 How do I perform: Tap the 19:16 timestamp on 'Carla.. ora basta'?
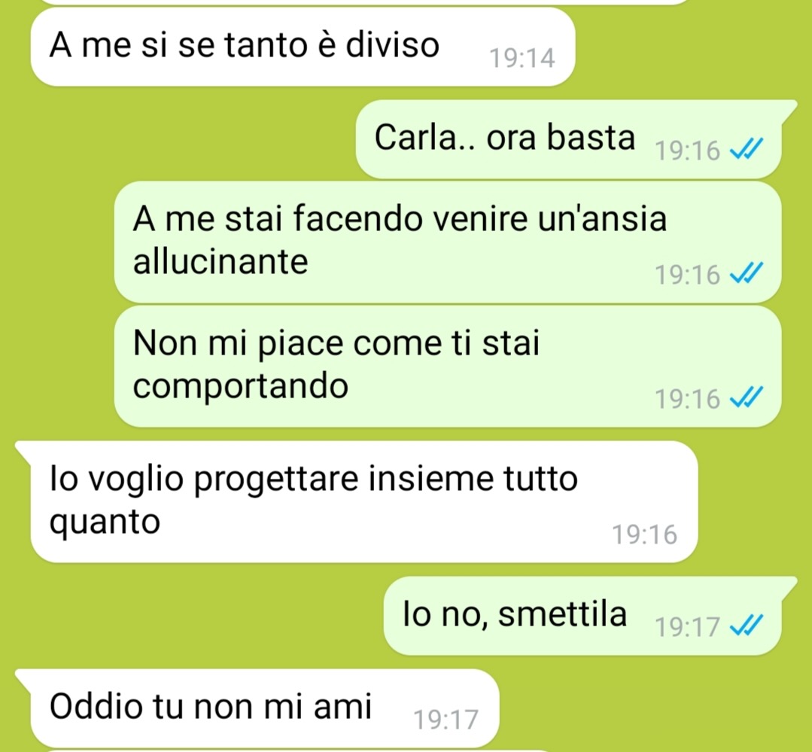[687, 151]
